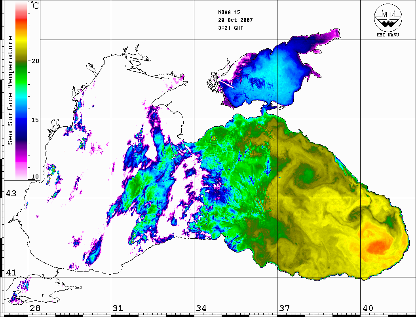Click the '°C' unit label on legend
Screen dimensions: 416x317
[35, 5]
